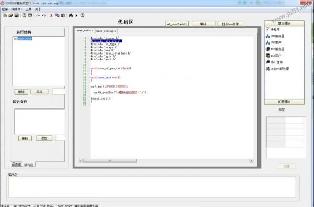Open the 关于 menu
This screenshot has width=314, height=207.
click(38, 9)
